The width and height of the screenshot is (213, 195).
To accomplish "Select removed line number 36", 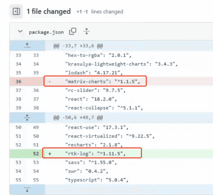I will (19, 81).
